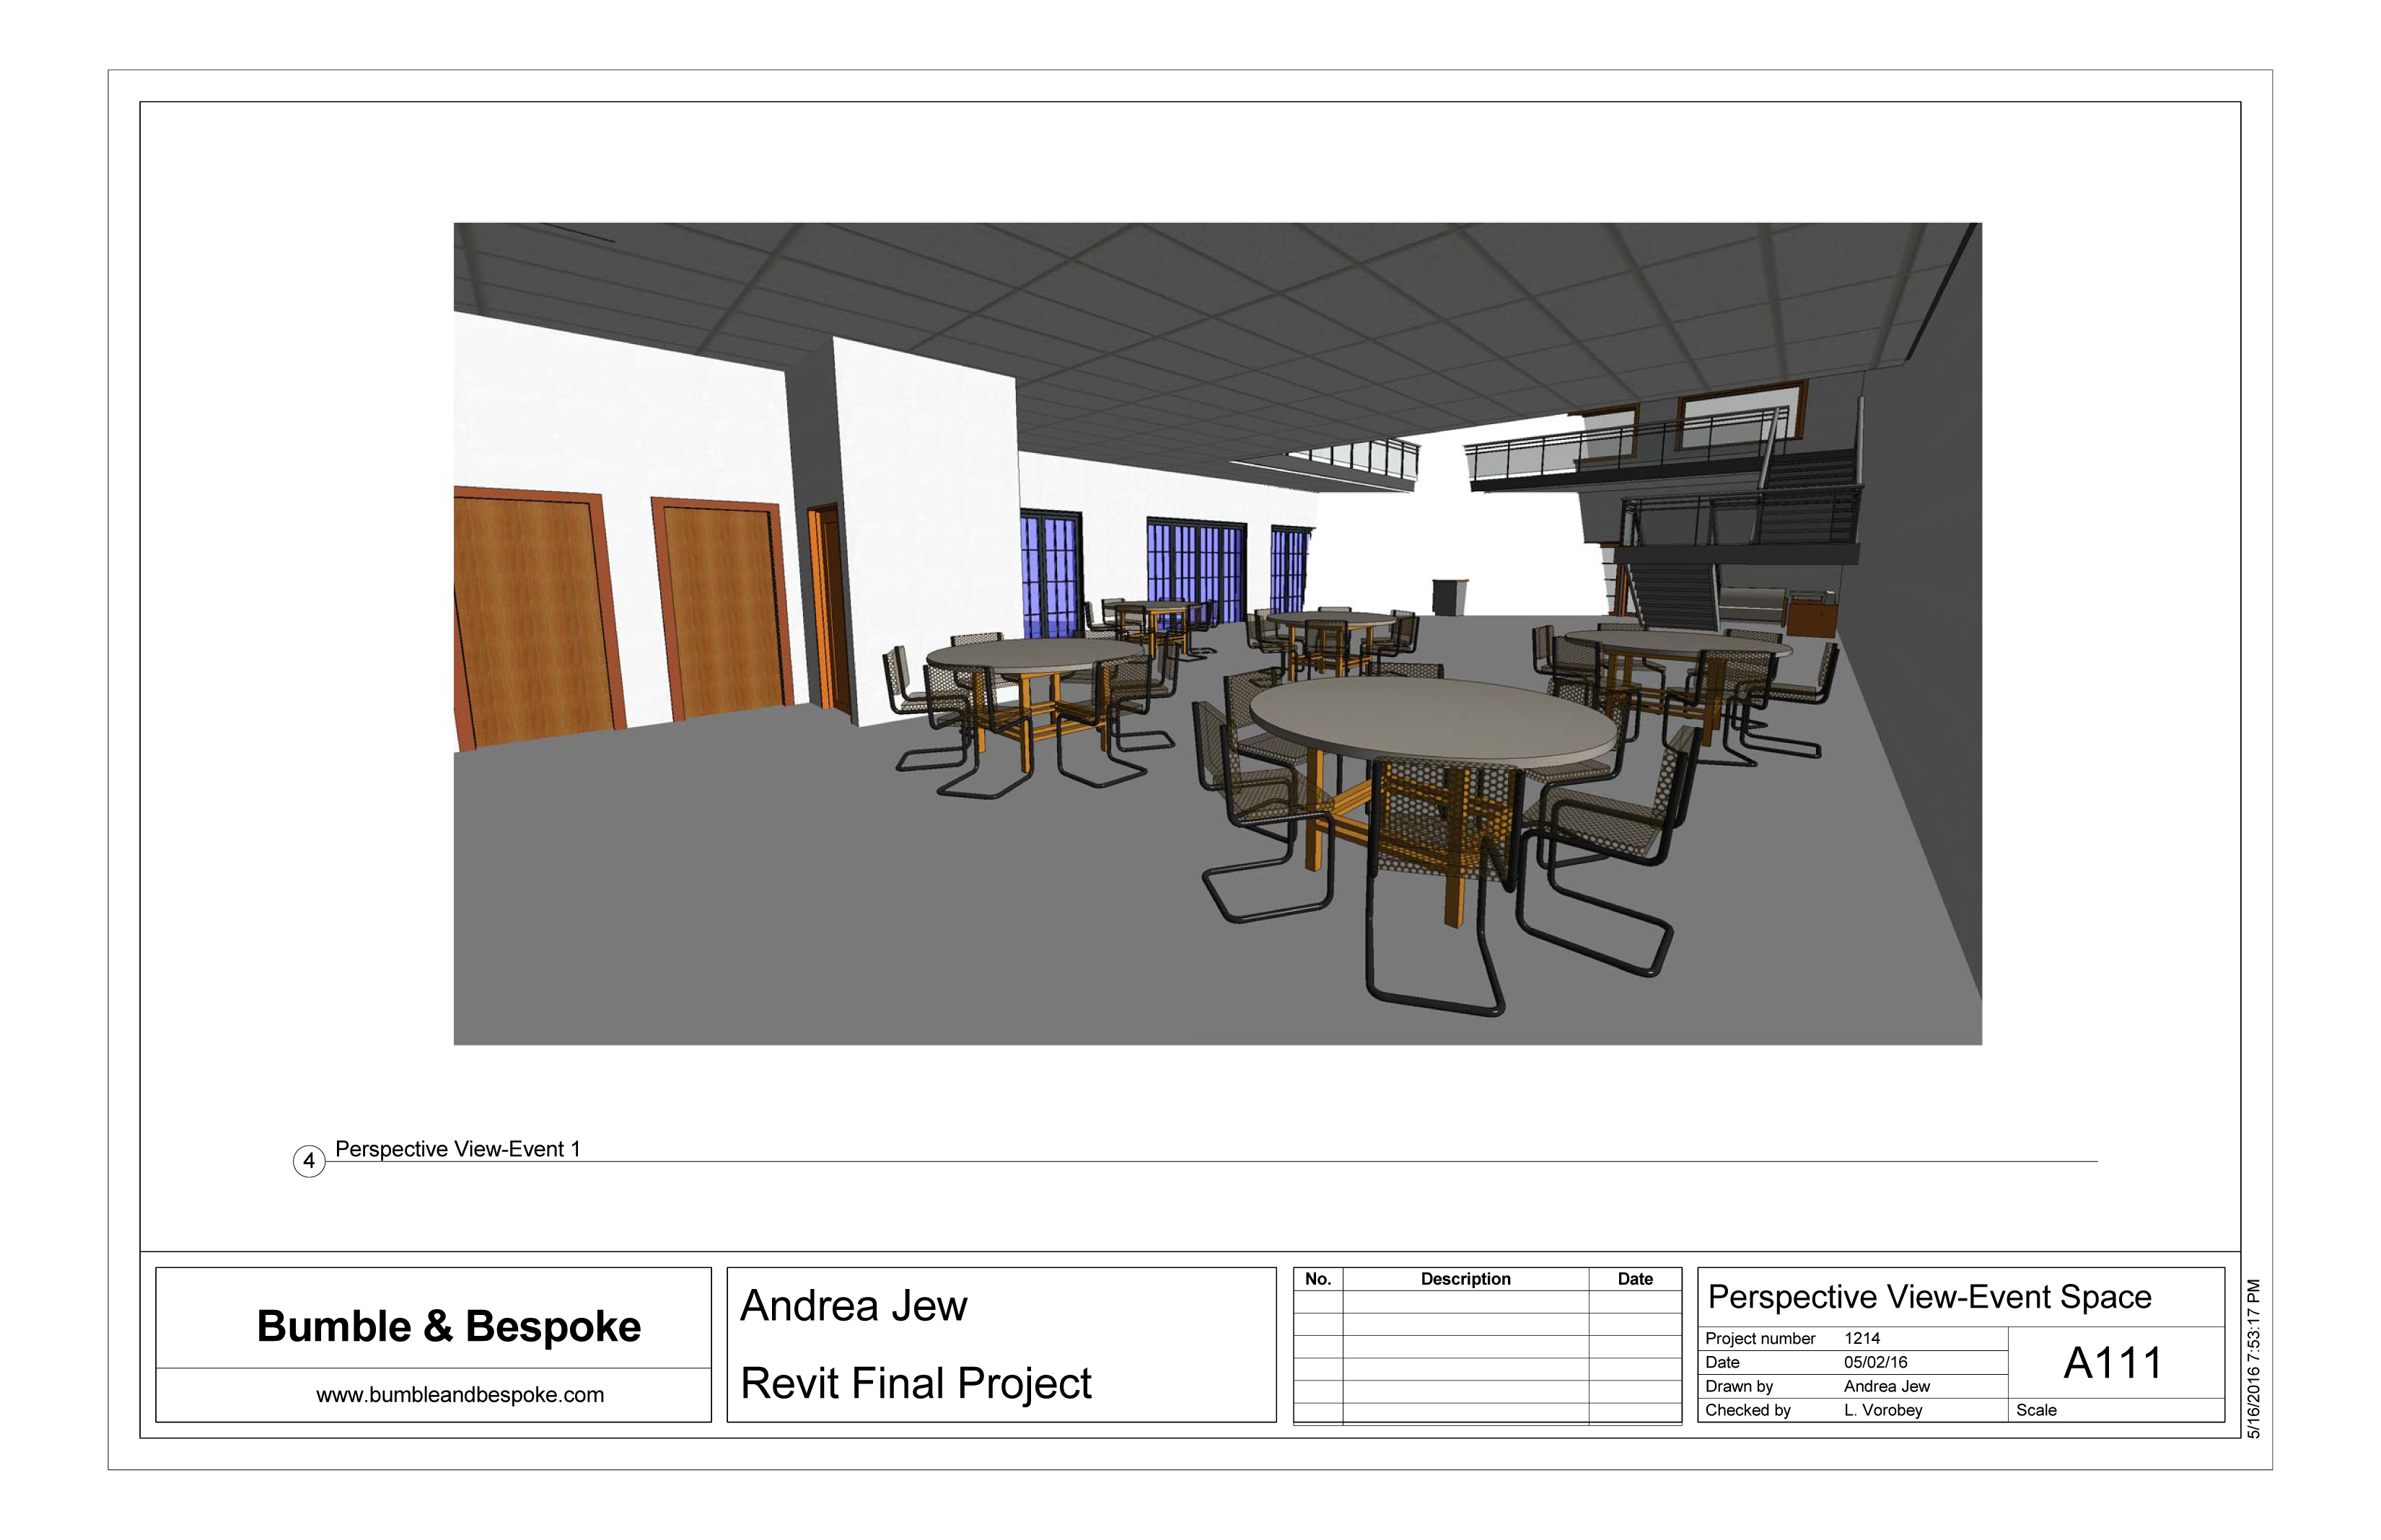
Task: Click the Description column header in revisions table
Action: (1465, 1279)
